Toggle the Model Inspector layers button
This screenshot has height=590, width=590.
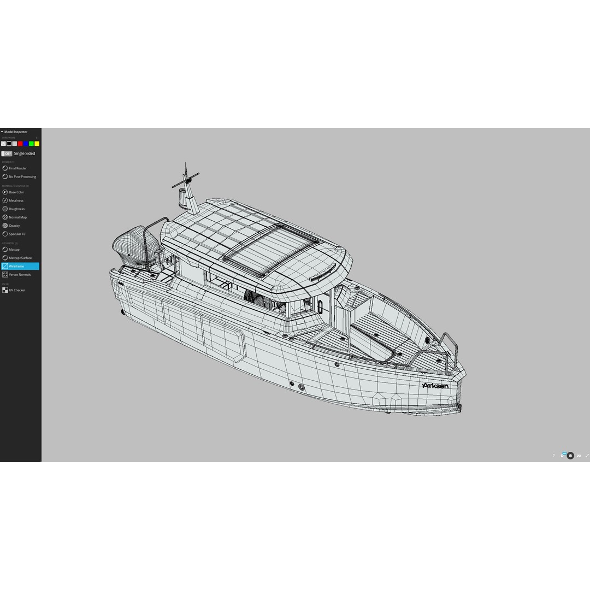tap(570, 456)
